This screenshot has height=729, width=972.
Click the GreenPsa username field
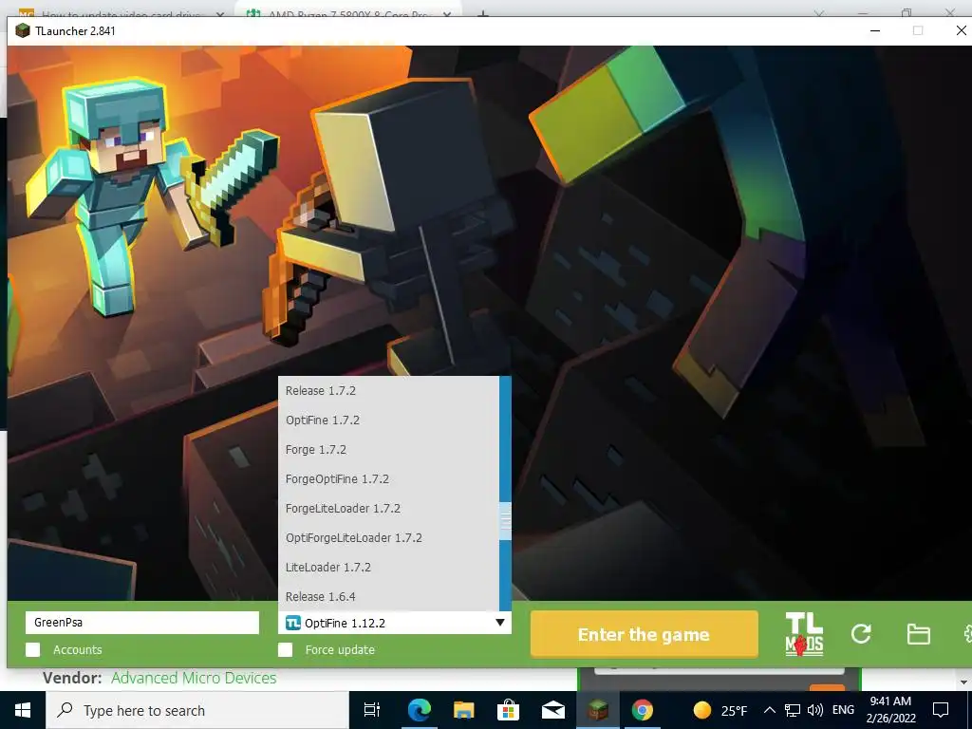pyautogui.click(x=142, y=623)
